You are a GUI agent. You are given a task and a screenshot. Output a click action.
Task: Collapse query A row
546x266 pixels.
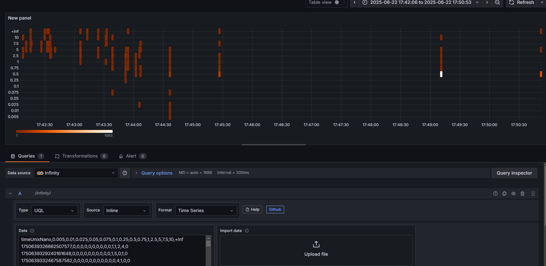point(10,193)
